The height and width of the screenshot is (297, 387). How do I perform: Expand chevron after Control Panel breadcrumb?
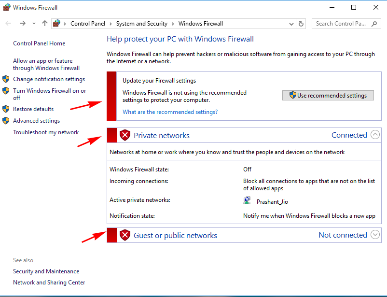point(111,24)
